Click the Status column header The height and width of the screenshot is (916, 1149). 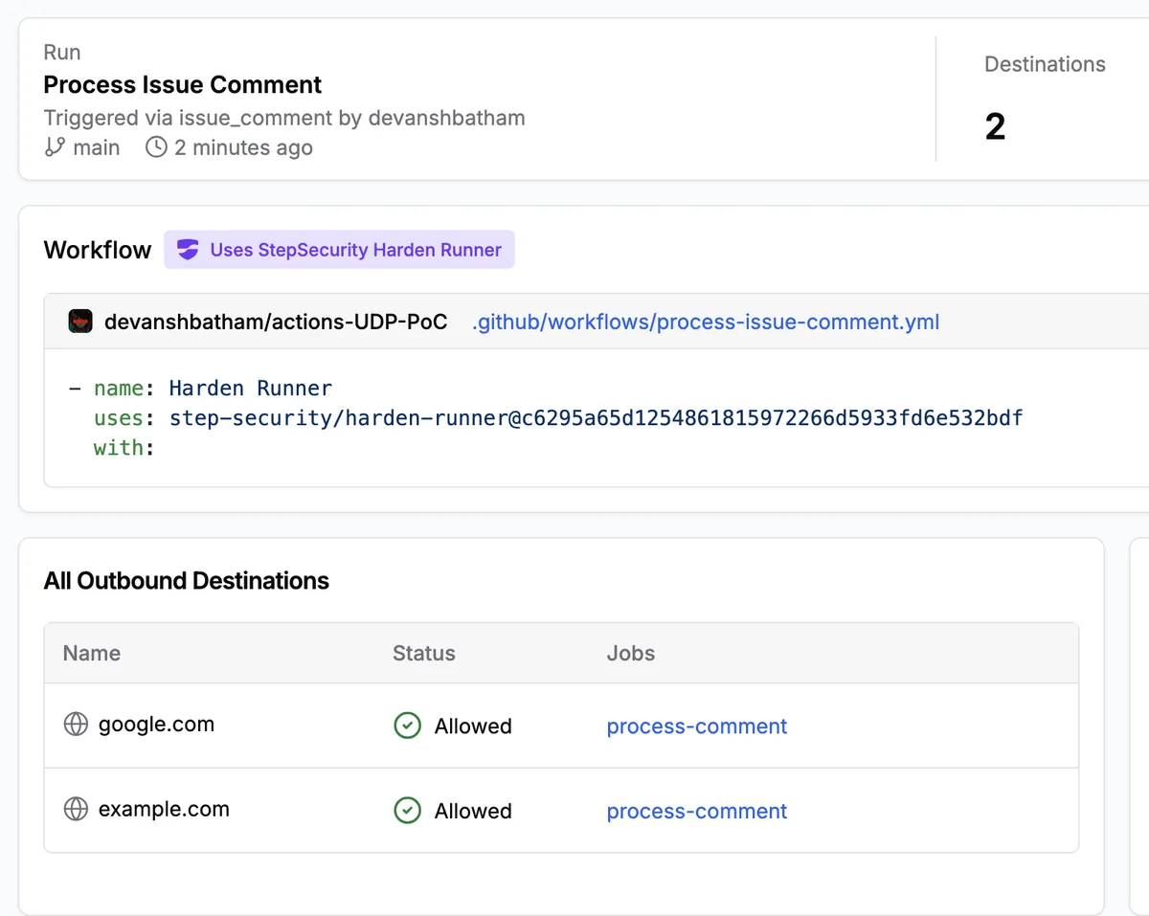[424, 653]
